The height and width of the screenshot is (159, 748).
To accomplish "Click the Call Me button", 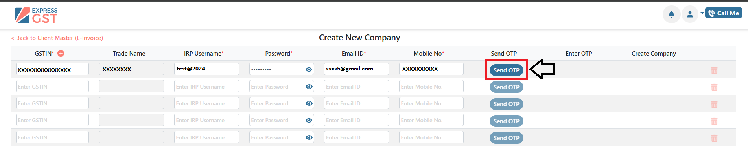I will click(724, 13).
